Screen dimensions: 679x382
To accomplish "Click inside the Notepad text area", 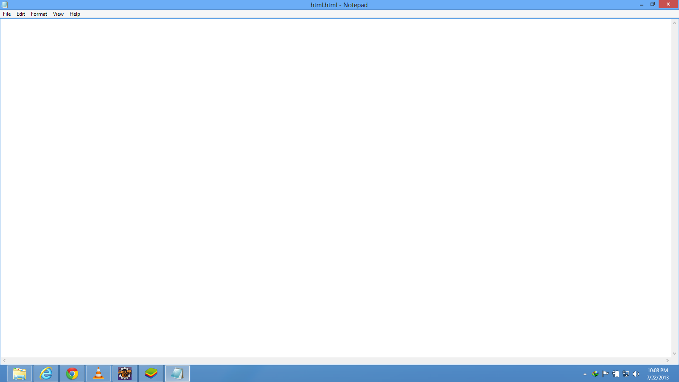I will (x=335, y=188).
